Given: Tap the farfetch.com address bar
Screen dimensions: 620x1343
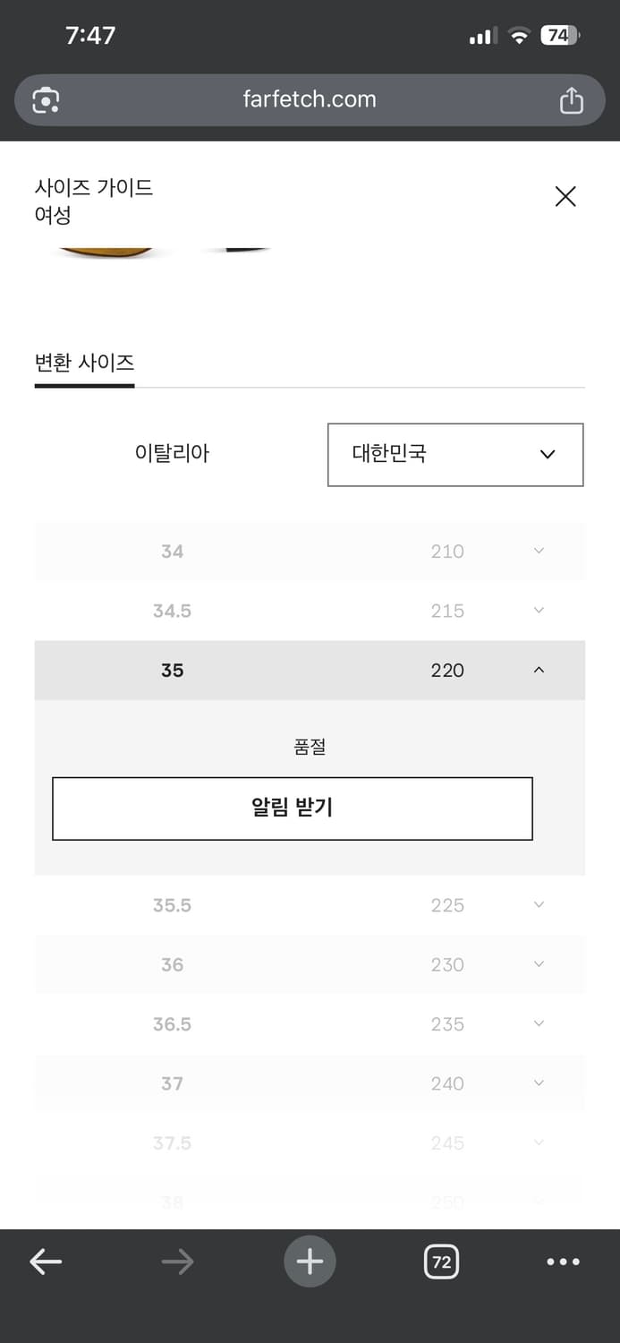Looking at the screenshot, I should point(310,99).
